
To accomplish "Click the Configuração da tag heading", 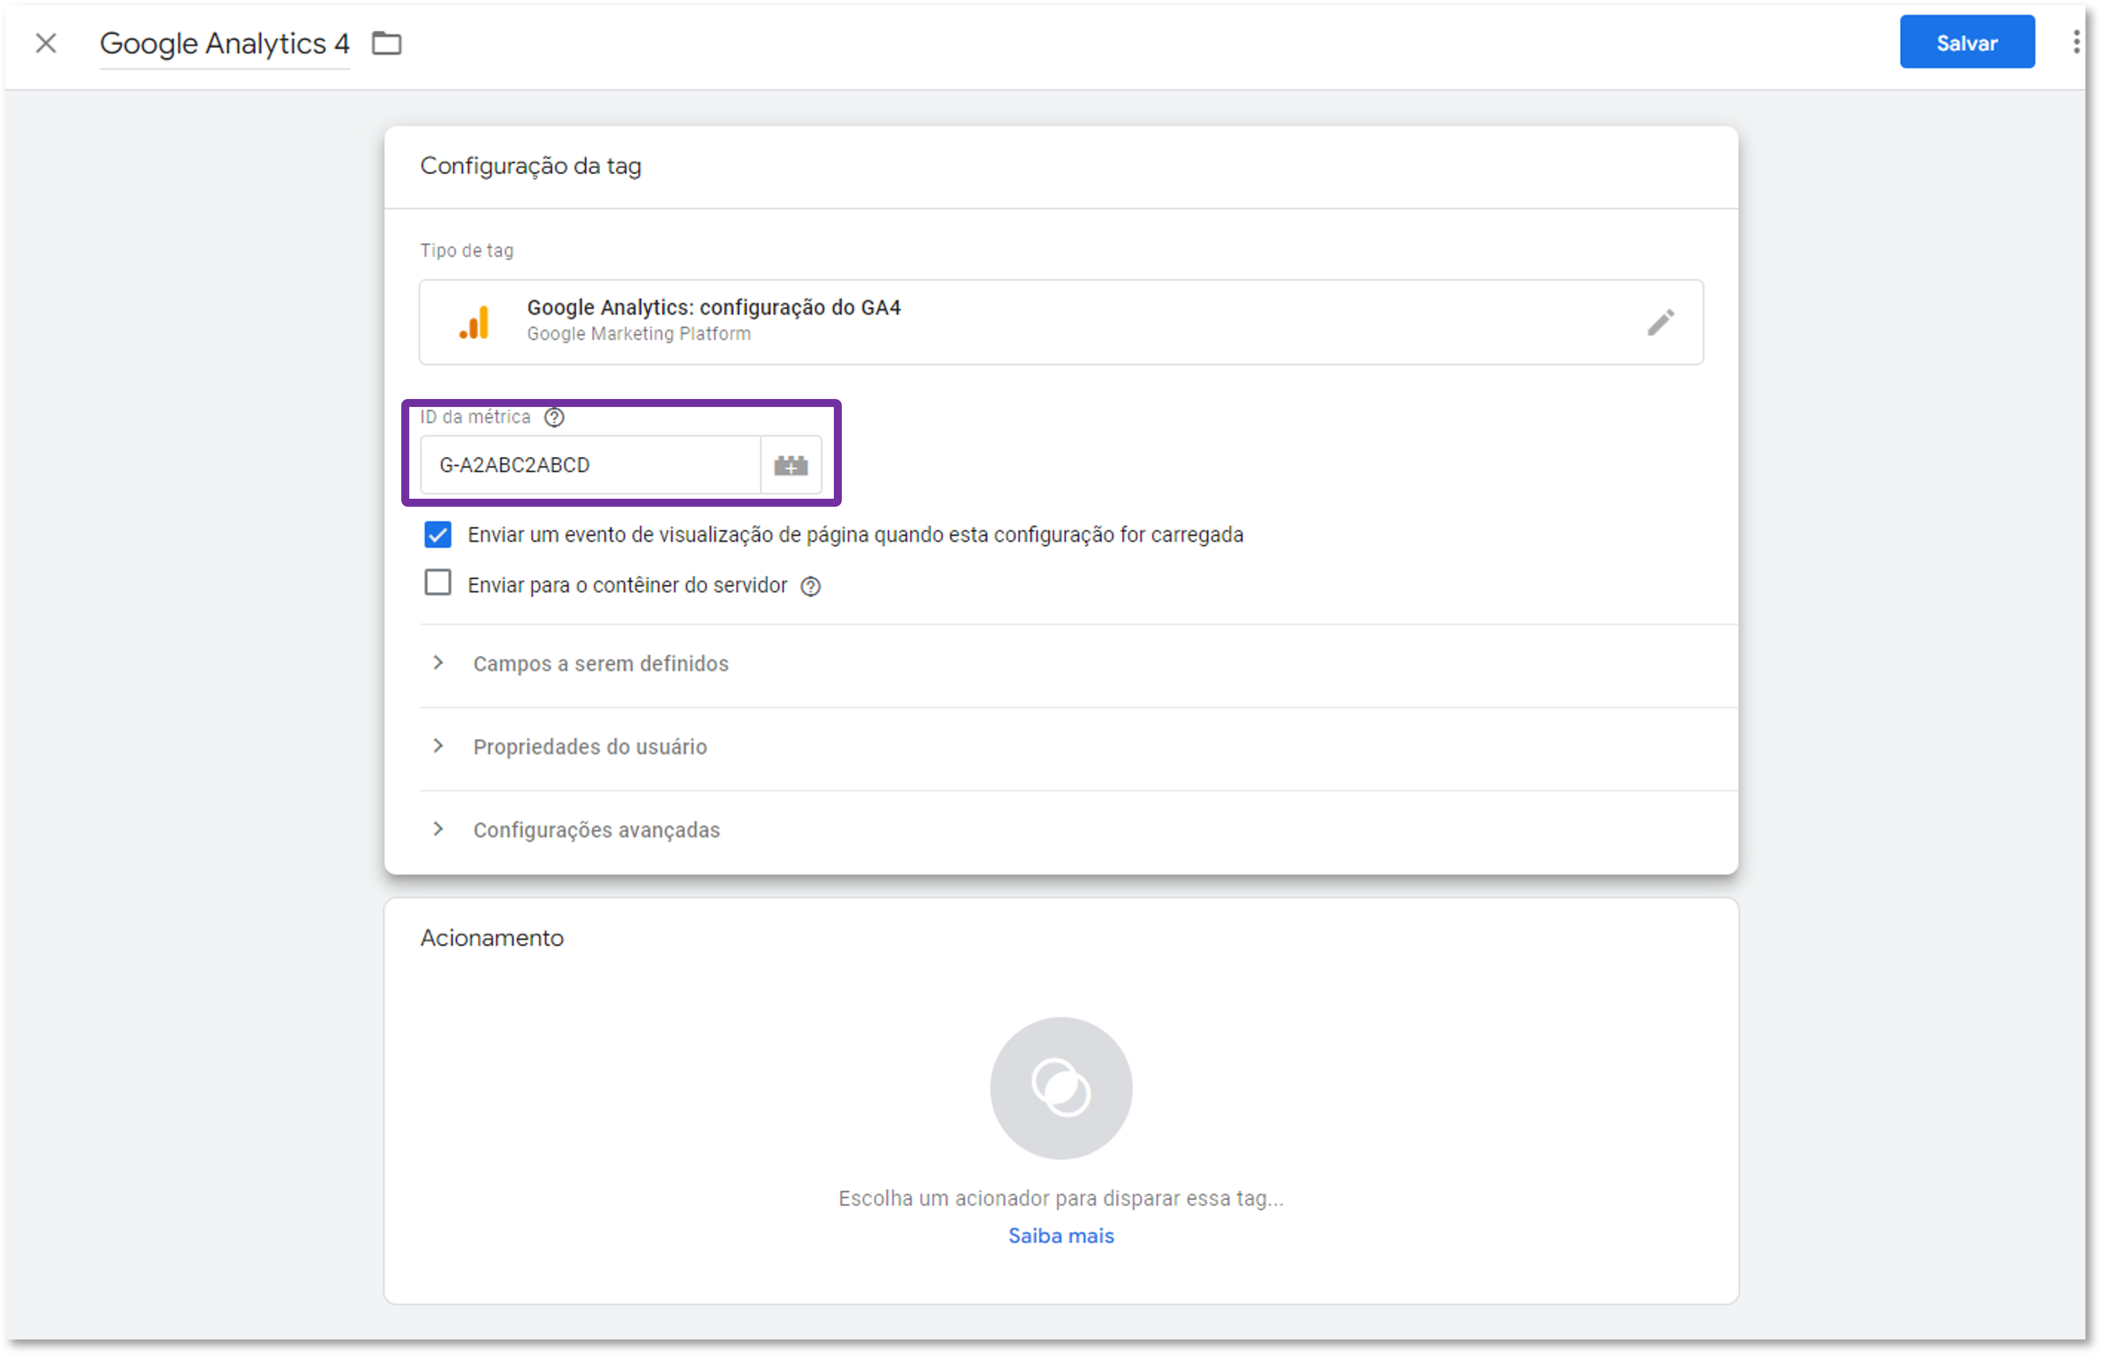I will click(530, 166).
